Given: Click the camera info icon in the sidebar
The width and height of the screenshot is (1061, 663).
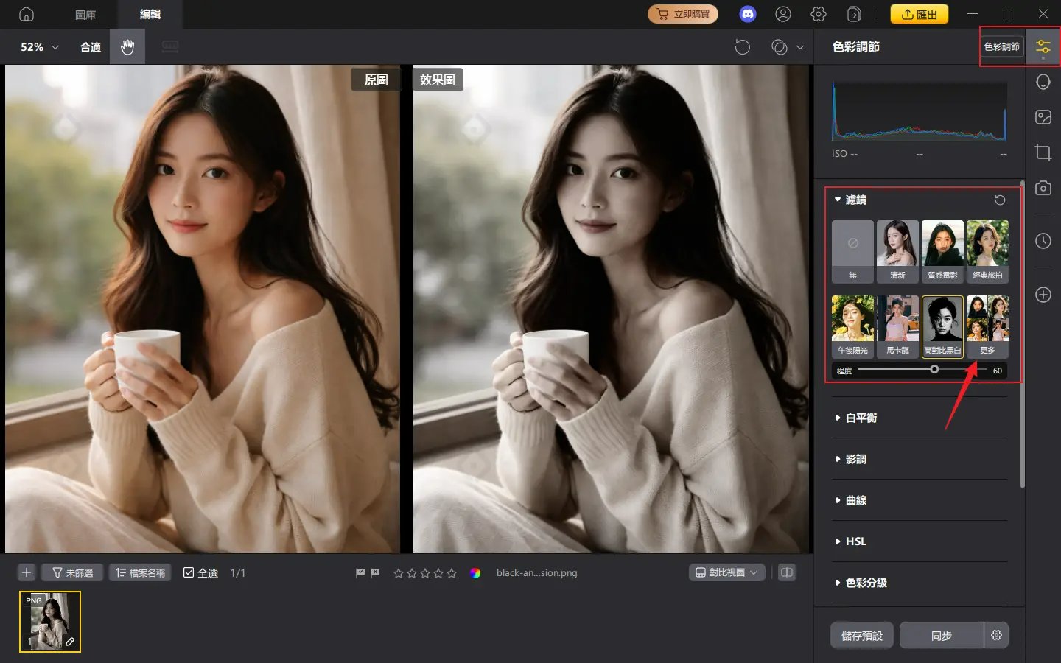Looking at the screenshot, I should click(1043, 188).
